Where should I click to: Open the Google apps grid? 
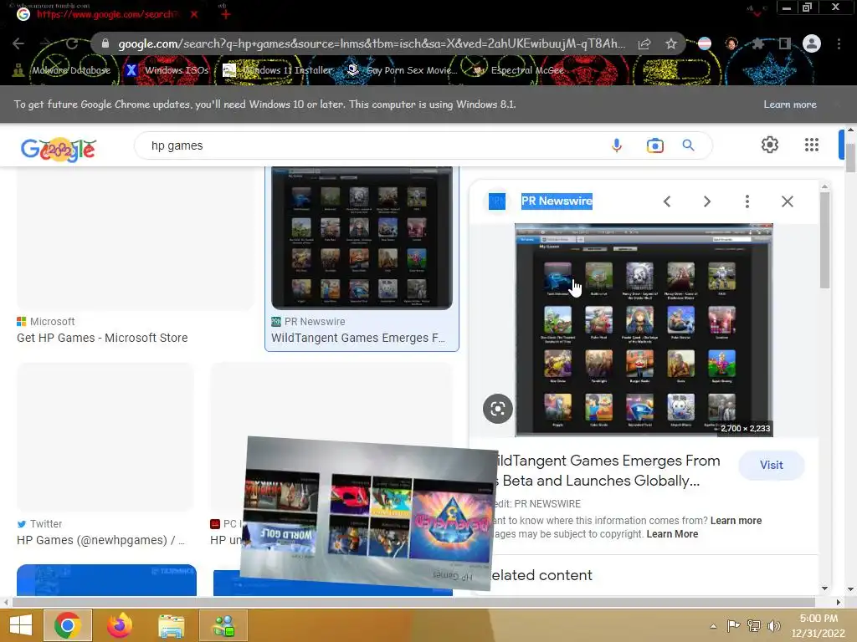(x=812, y=145)
